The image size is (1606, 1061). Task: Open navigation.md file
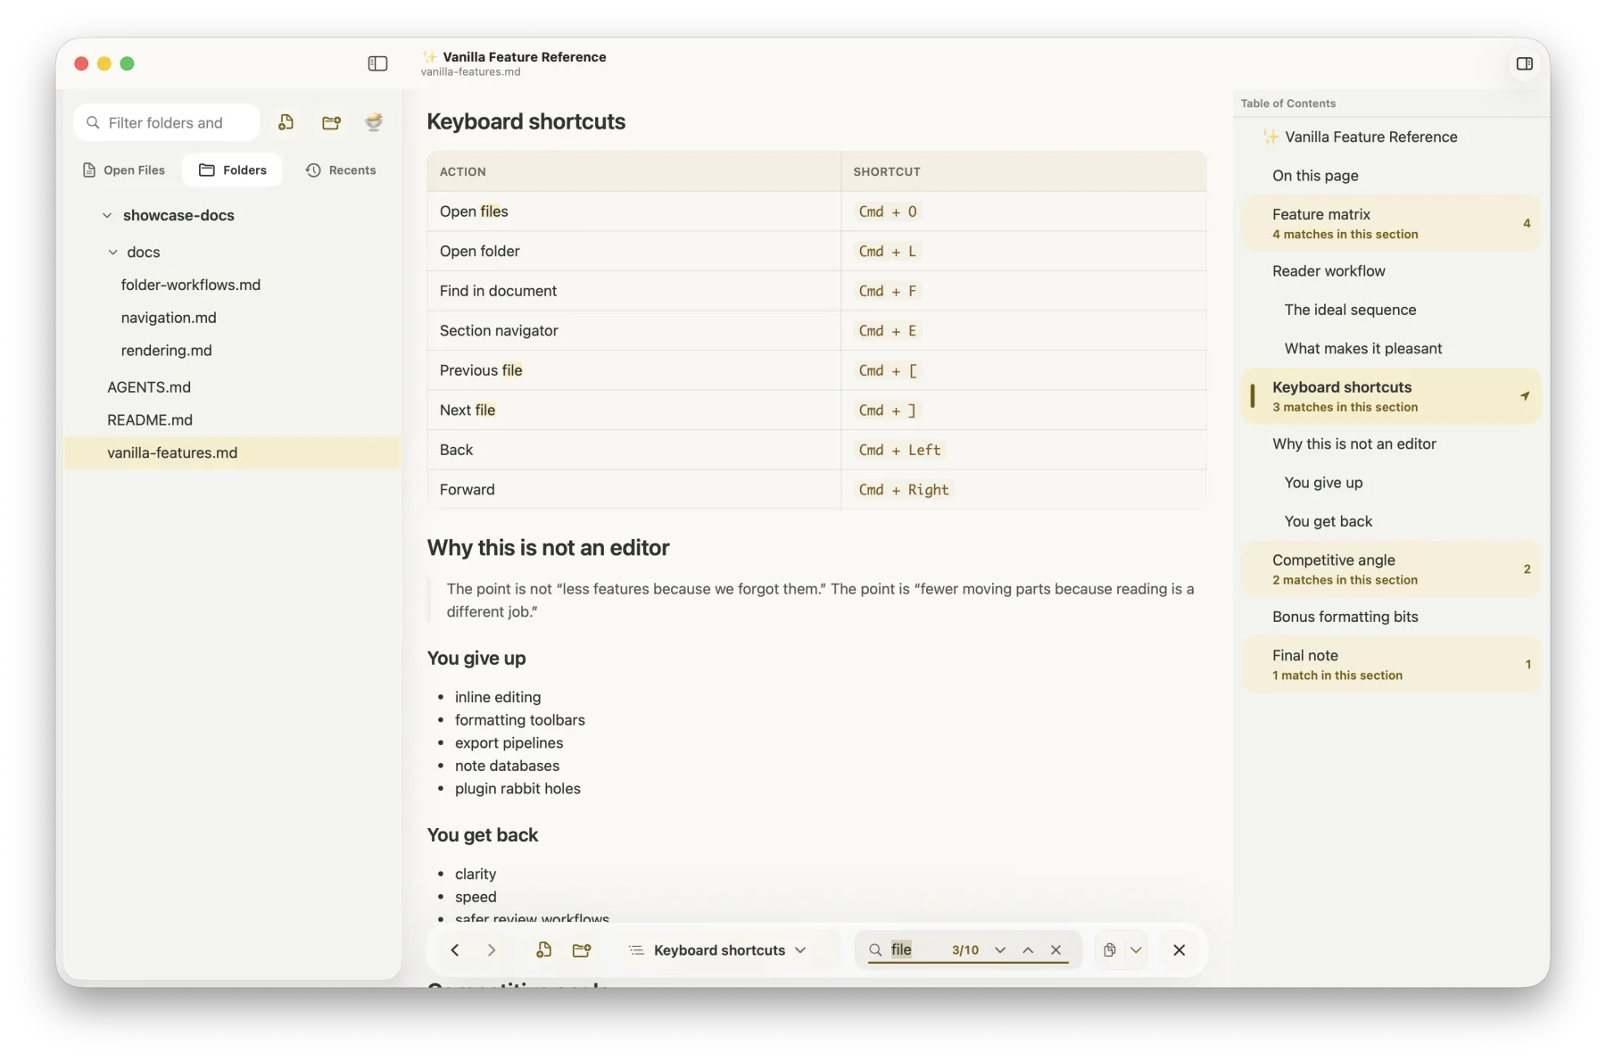click(169, 318)
